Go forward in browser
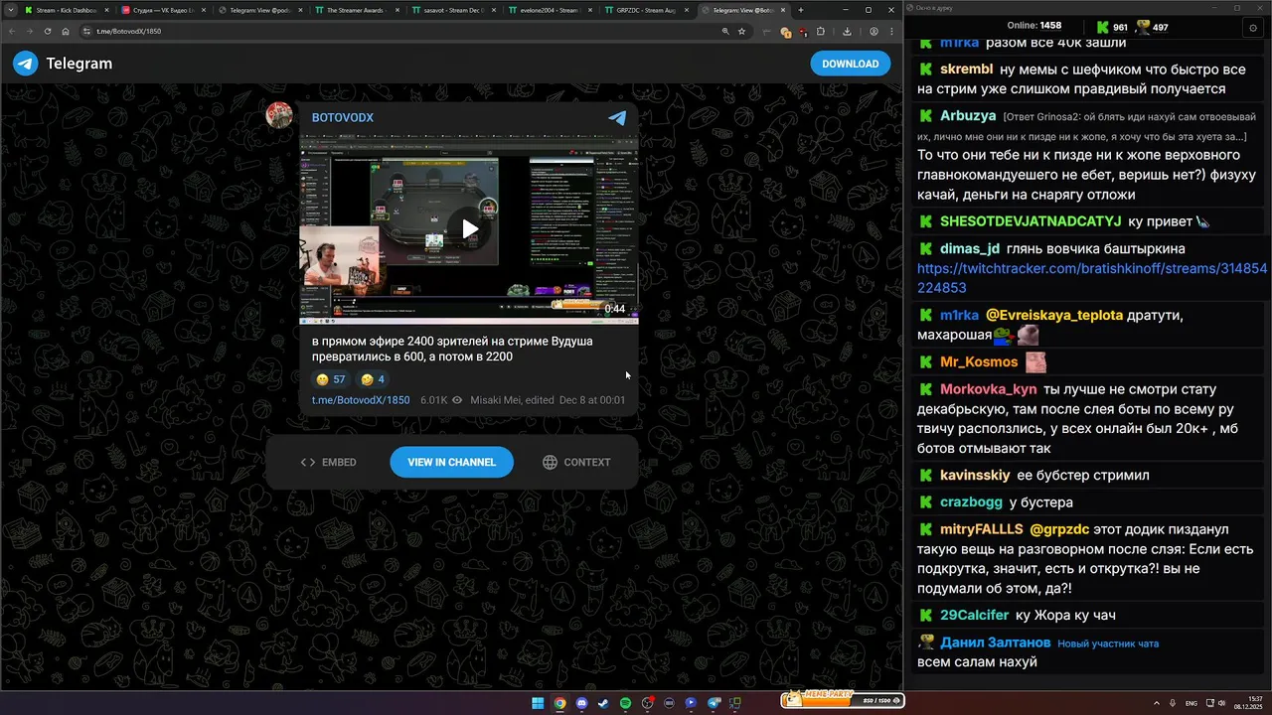 tap(30, 31)
